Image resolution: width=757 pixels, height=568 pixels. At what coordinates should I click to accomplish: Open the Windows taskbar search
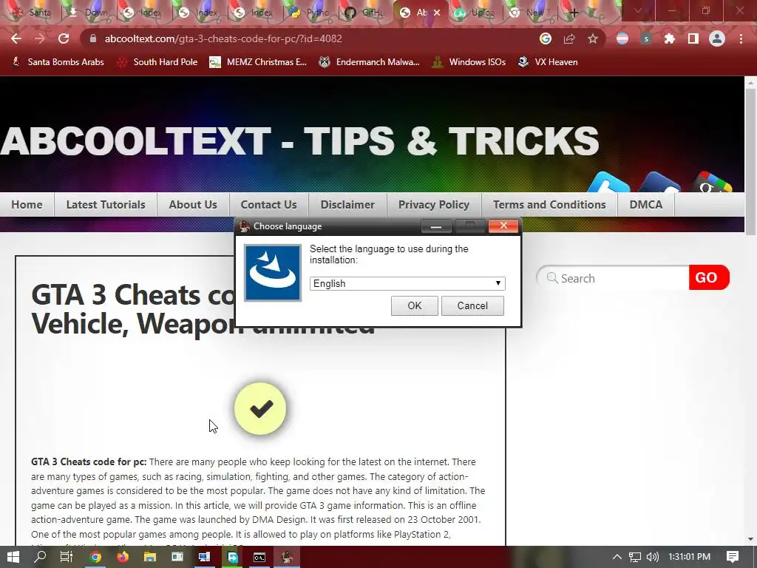pos(40,558)
